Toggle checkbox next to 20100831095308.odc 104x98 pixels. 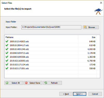pos(7,57)
